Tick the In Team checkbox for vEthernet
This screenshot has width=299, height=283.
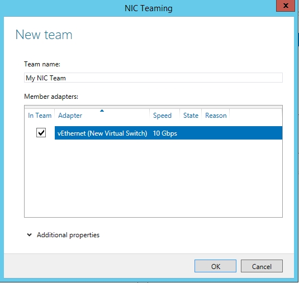(x=41, y=132)
